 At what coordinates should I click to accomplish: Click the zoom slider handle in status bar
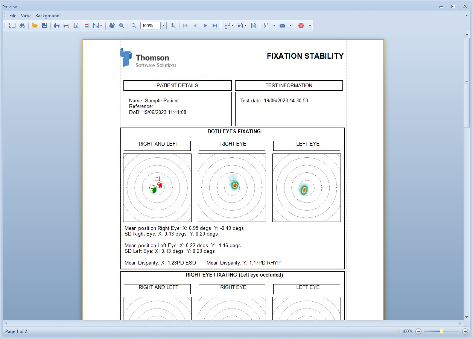pos(441,331)
